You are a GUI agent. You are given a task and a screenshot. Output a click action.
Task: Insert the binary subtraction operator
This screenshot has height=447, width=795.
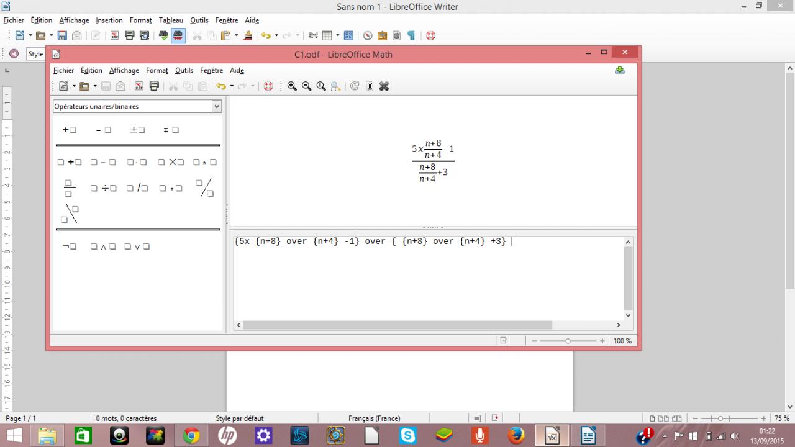[x=103, y=162]
